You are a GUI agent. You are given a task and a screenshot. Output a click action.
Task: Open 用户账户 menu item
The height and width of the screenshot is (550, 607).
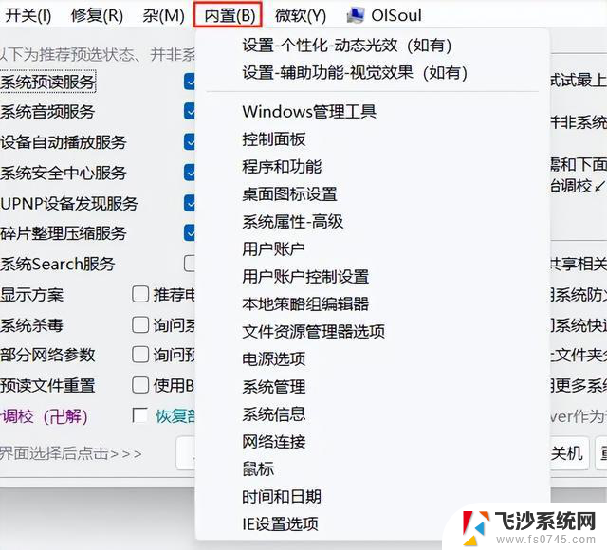click(x=273, y=249)
